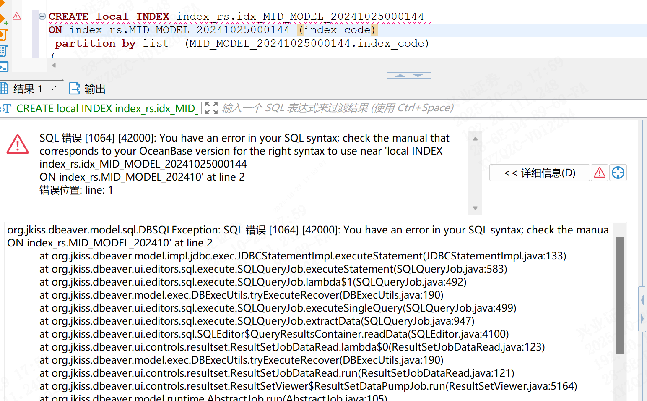This screenshot has height=401, width=647.
Task: Click the explain execution plan icon
Action: click(x=3, y=51)
